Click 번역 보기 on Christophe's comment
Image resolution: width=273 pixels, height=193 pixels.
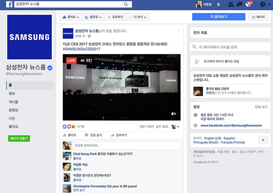tap(79, 190)
